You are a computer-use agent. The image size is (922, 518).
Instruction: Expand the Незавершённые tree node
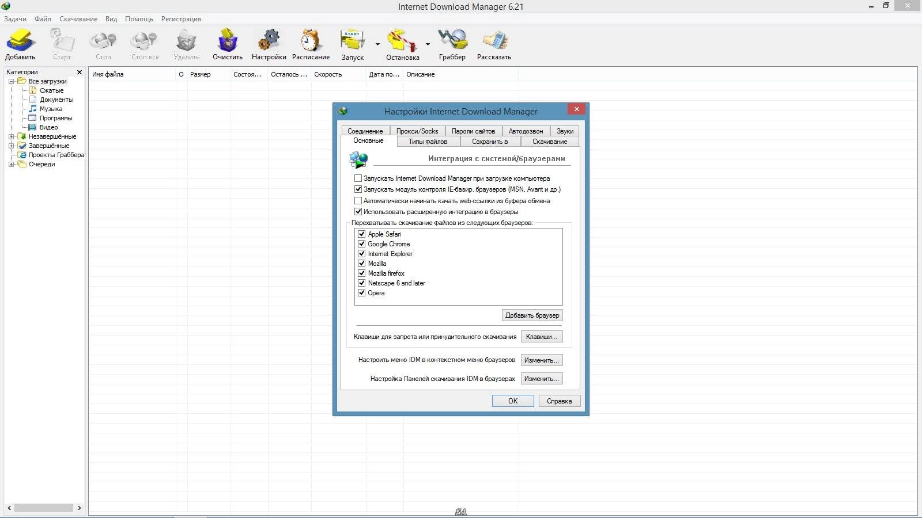[11, 136]
